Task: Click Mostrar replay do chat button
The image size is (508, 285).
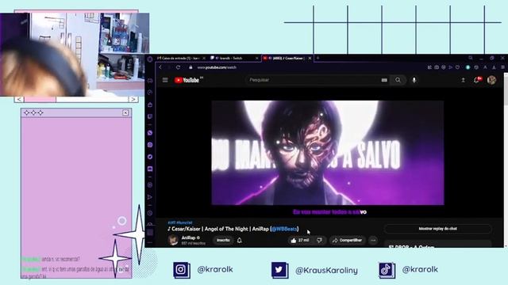Action: pyautogui.click(x=437, y=229)
